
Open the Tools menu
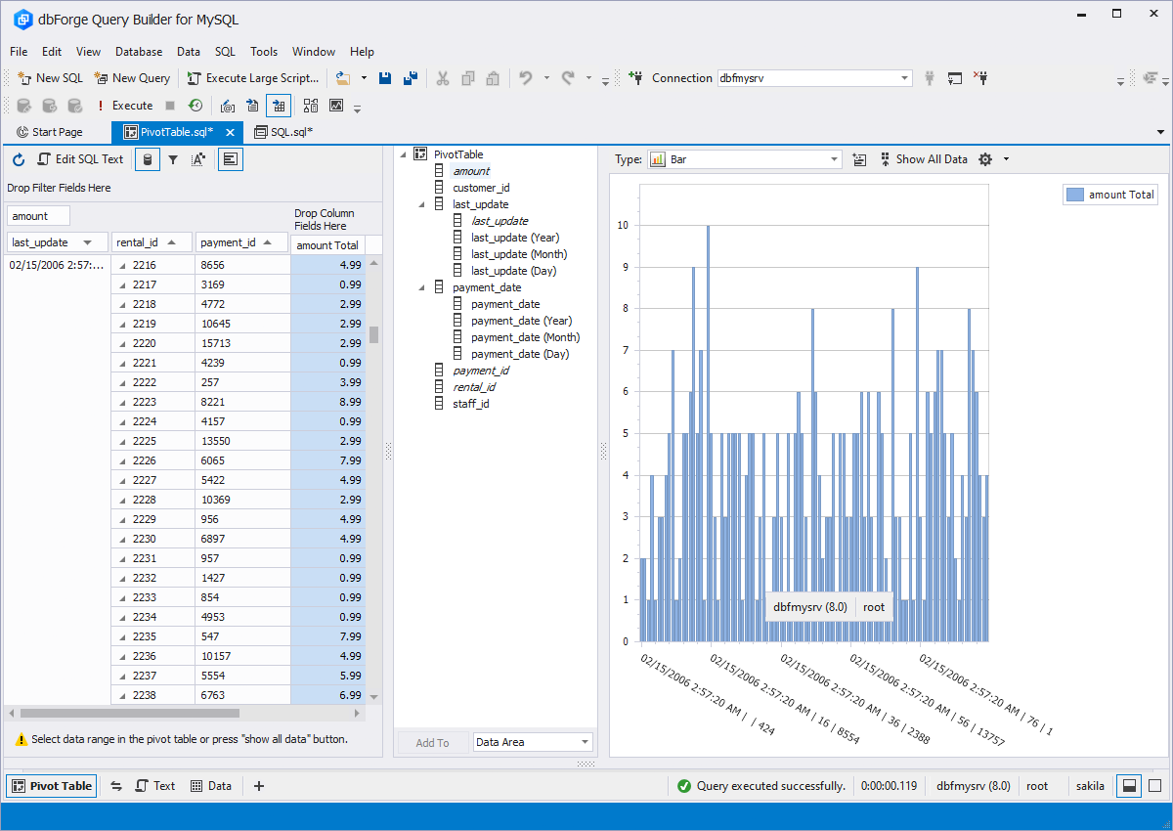click(264, 52)
